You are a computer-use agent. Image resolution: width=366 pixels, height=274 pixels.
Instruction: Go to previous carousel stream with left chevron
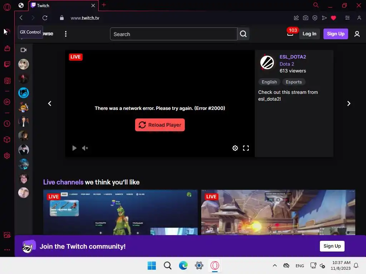point(49,103)
